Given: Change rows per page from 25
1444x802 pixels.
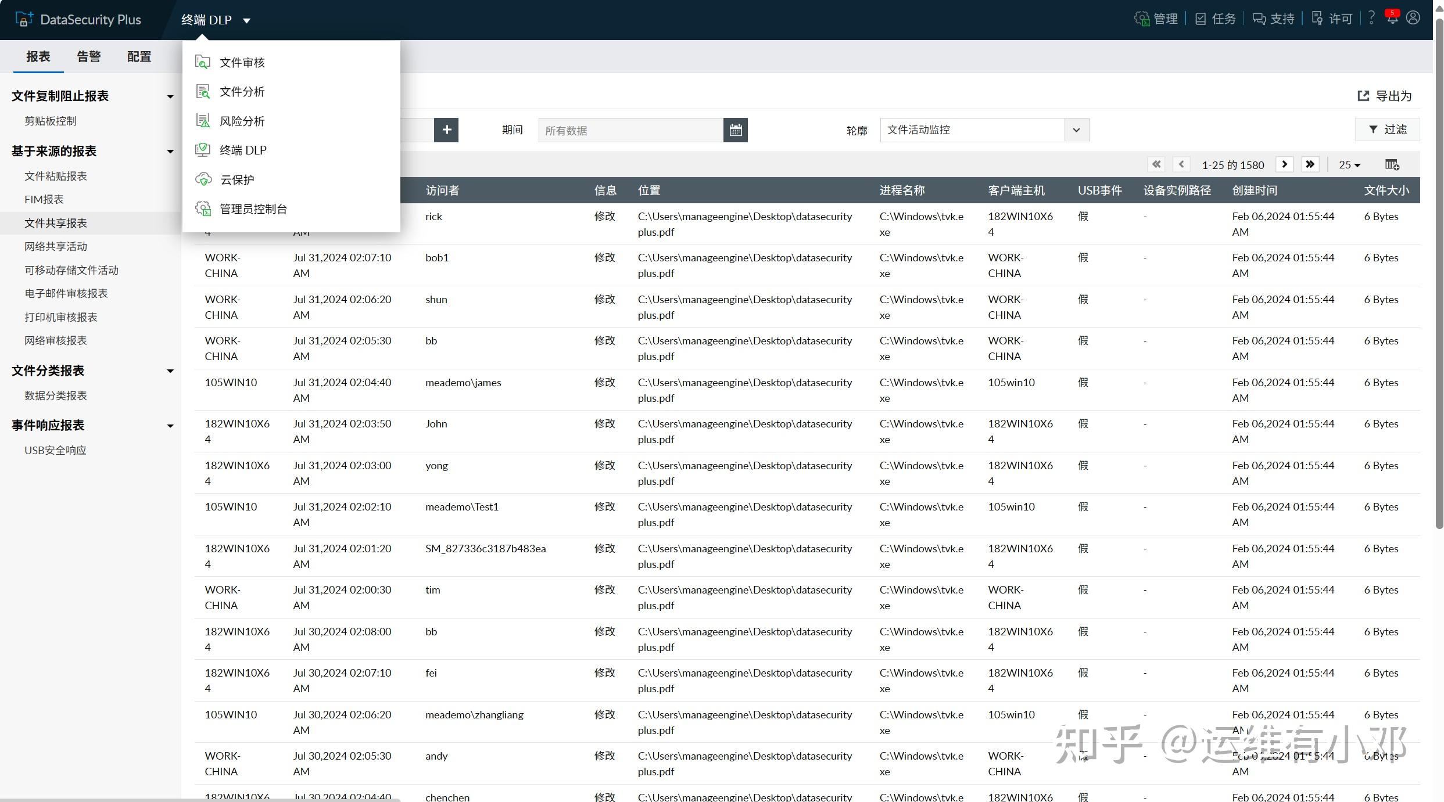Looking at the screenshot, I should tap(1349, 165).
